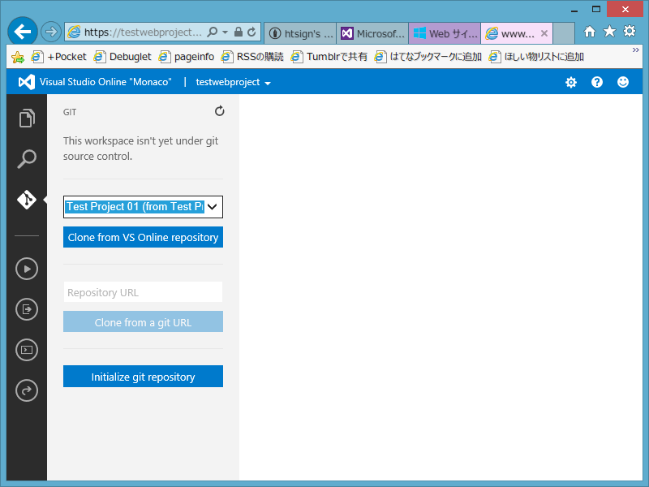
Task: Click the workspace isn't under git message
Action: (x=140, y=149)
